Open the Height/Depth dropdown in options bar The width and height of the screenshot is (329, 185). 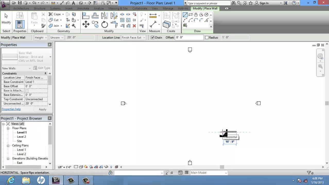click(x=41, y=38)
